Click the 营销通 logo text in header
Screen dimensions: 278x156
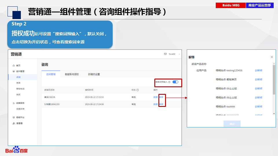(x=16, y=54)
